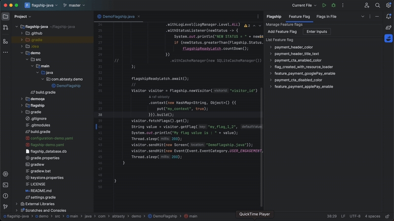
Task: Open IDE settings gear icon
Action: point(388,5)
